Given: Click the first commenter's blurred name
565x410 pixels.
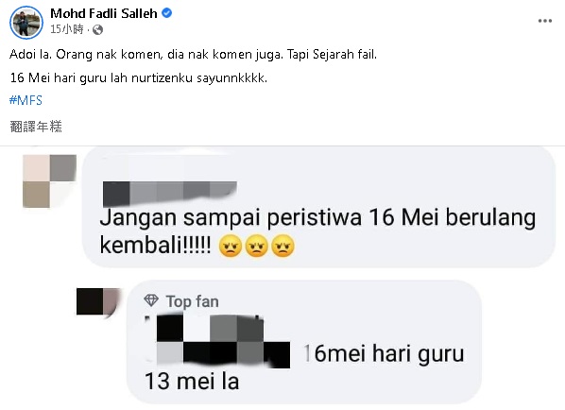Looking at the screenshot, I should point(169,194).
